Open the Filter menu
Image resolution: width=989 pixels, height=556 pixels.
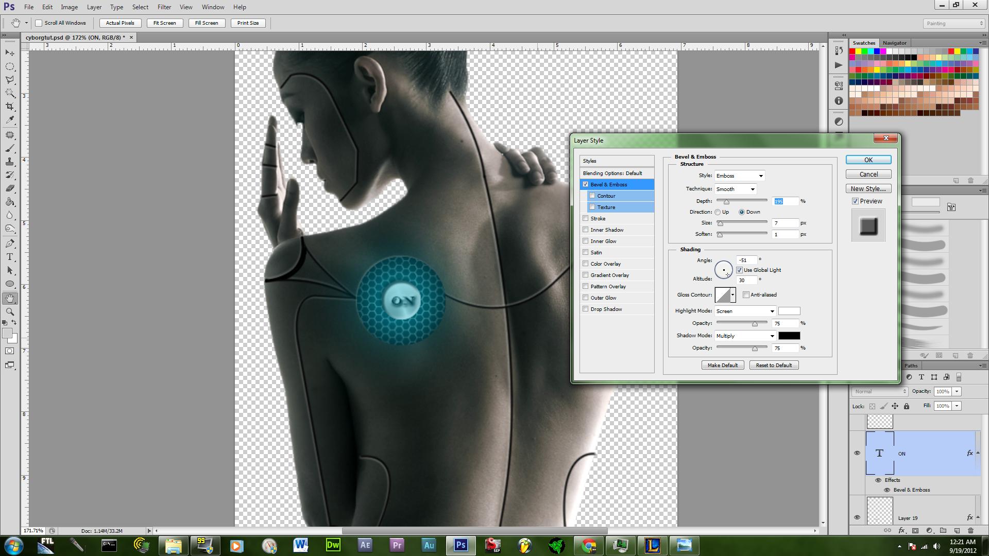point(164,7)
